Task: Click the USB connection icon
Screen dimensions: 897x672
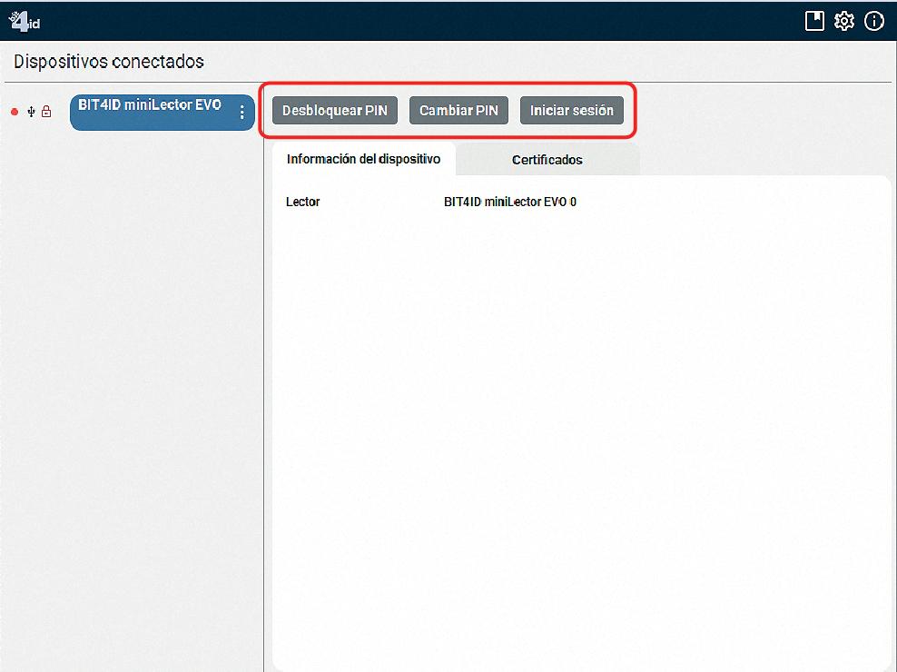Action: (31, 112)
